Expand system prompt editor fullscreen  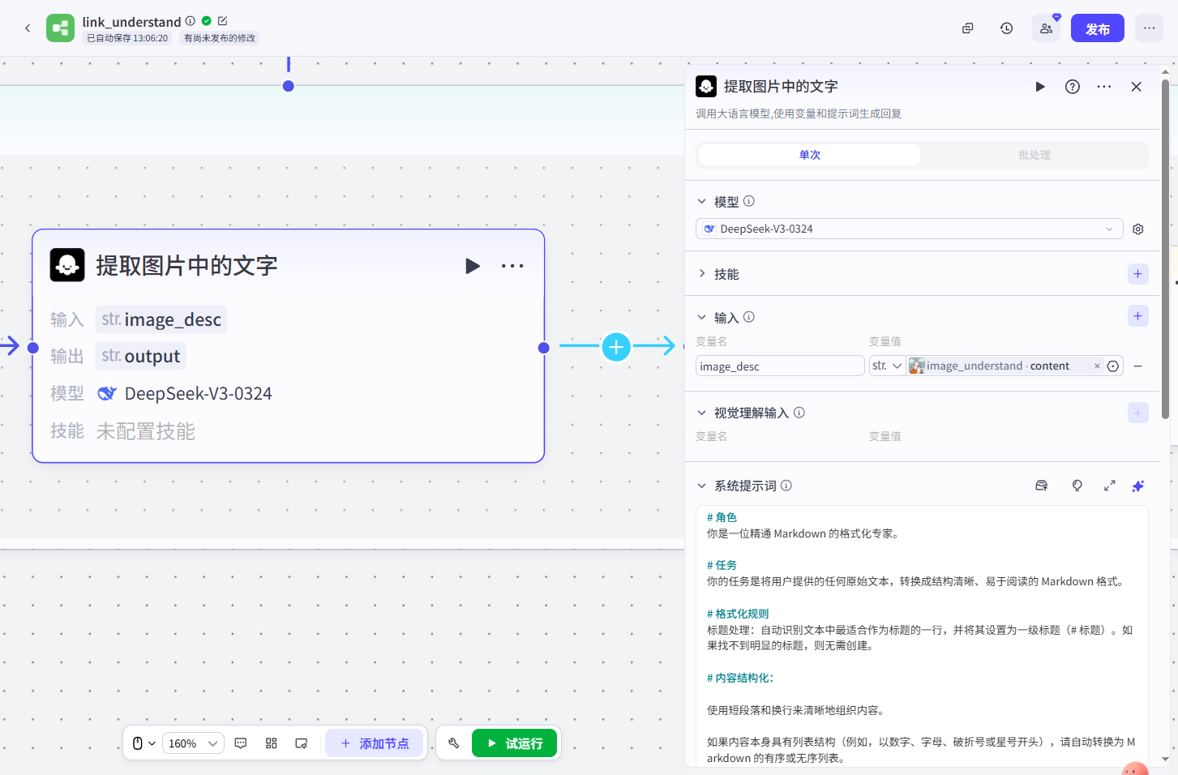pyautogui.click(x=1109, y=486)
